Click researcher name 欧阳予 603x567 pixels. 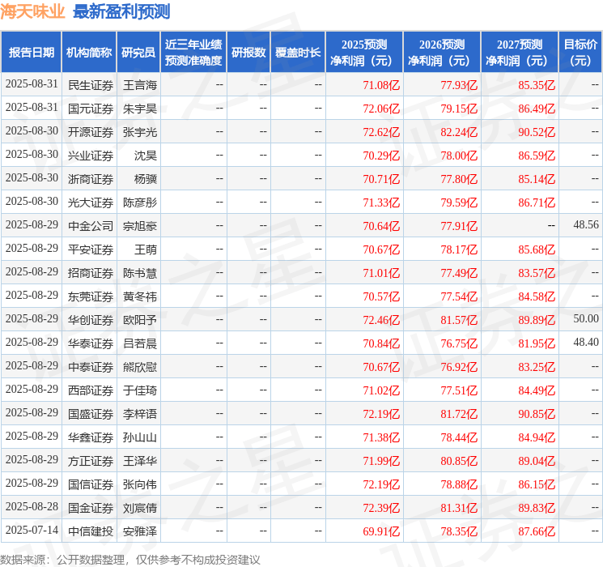click(x=139, y=319)
